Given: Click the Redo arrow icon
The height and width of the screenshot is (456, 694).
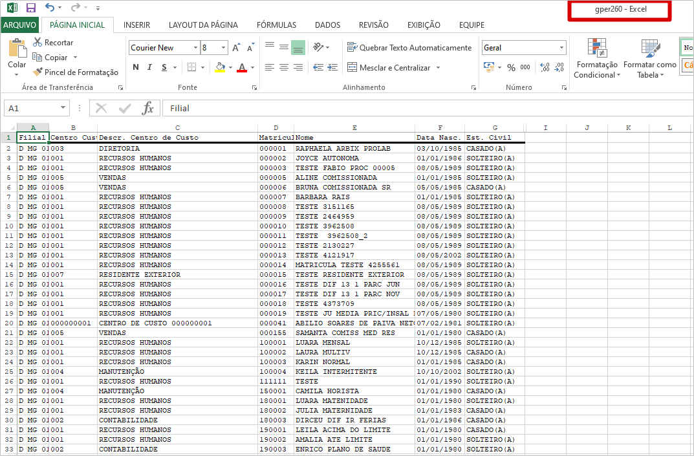Looking at the screenshot, I should 75,8.
